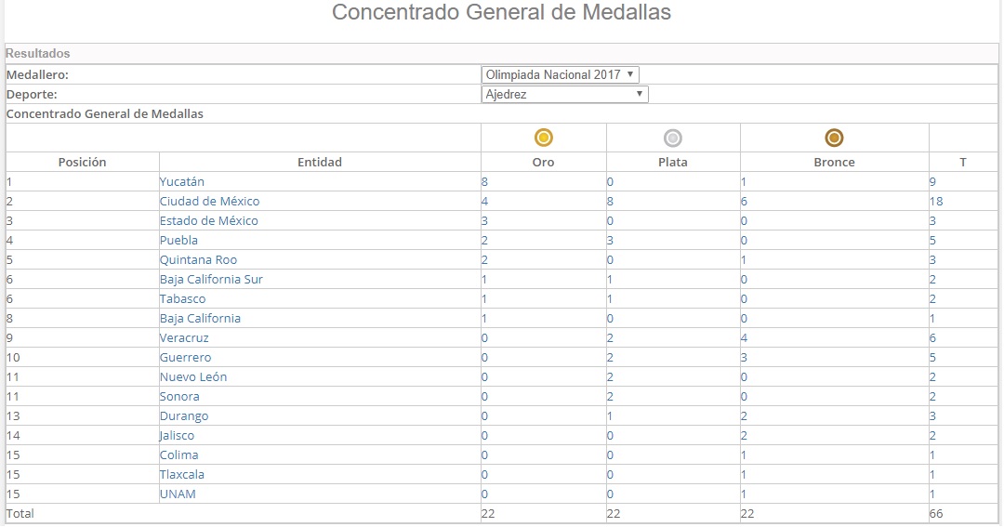Open the Puebla entity link
The width and height of the screenshot is (1004, 527).
click(178, 241)
